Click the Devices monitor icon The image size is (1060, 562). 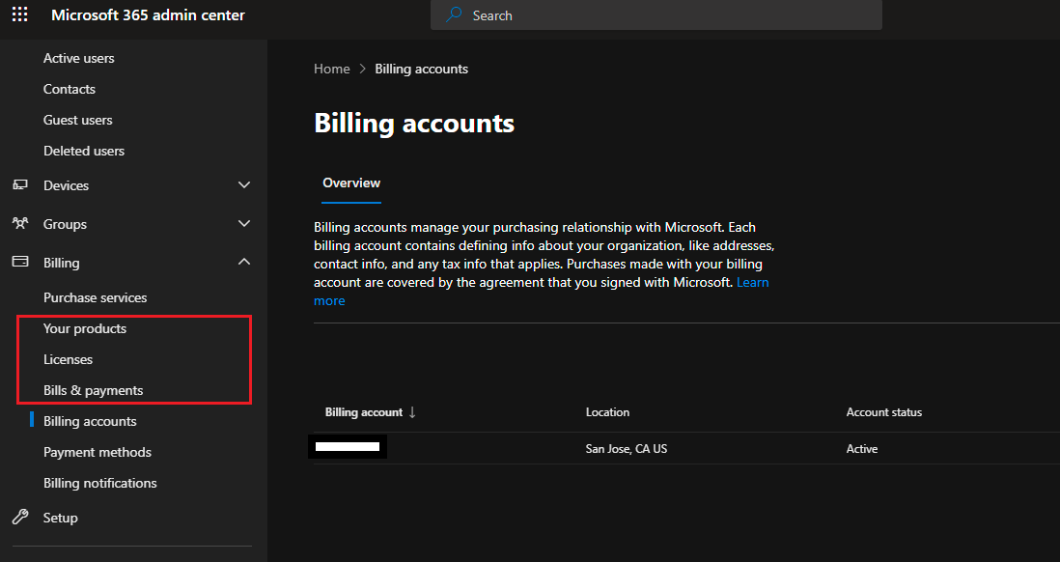tap(20, 184)
